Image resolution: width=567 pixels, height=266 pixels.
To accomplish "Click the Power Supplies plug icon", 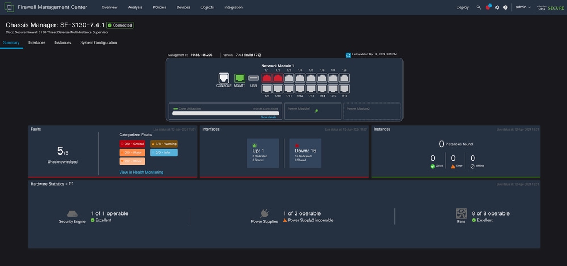I will click(264, 214).
